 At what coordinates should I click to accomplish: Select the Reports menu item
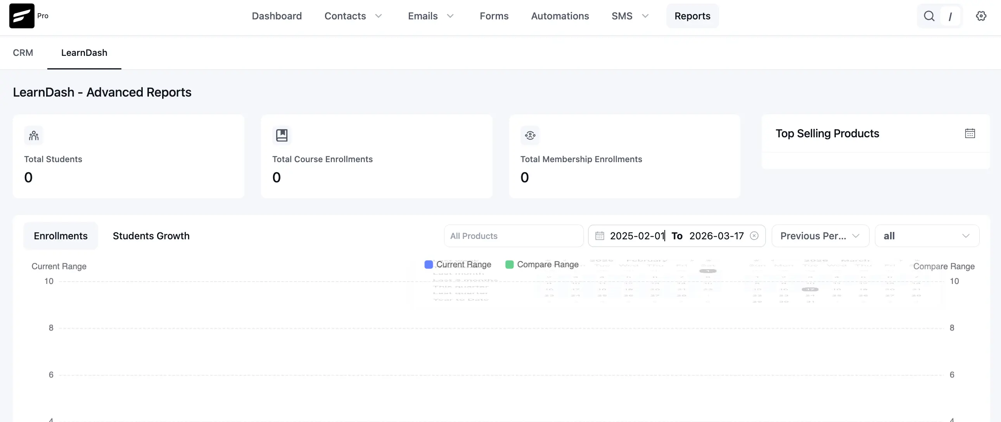(692, 16)
